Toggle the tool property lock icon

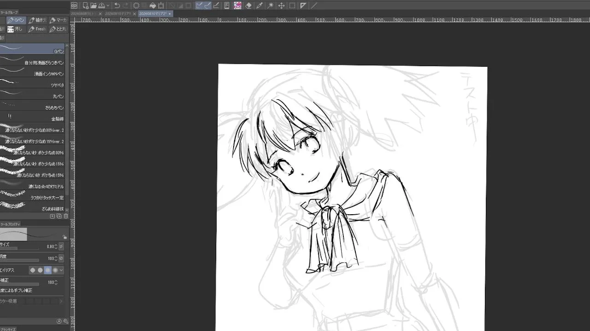pyautogui.click(x=65, y=237)
